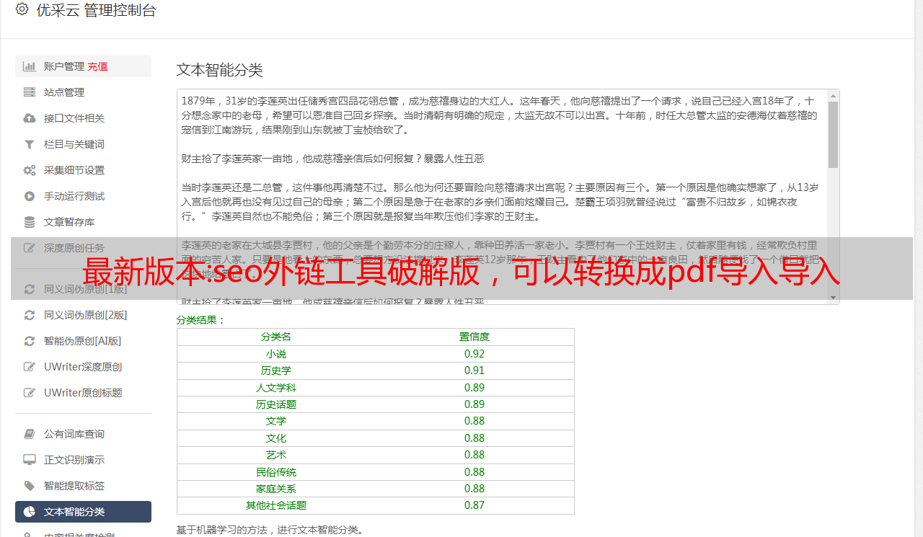
Task: Click the text area scroll-down arrow
Action: coord(833,298)
